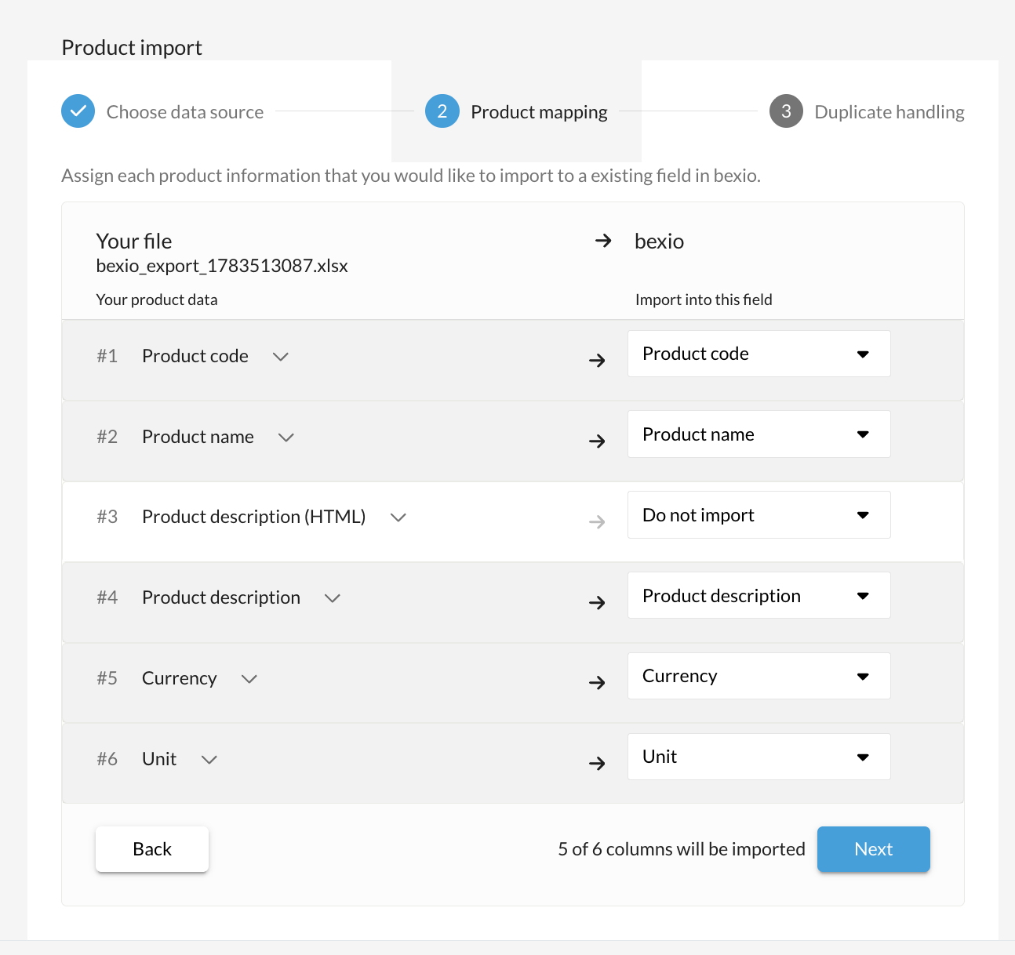
Task: Click the file name bexio_export_1783513087.xlsx
Action: click(x=222, y=267)
